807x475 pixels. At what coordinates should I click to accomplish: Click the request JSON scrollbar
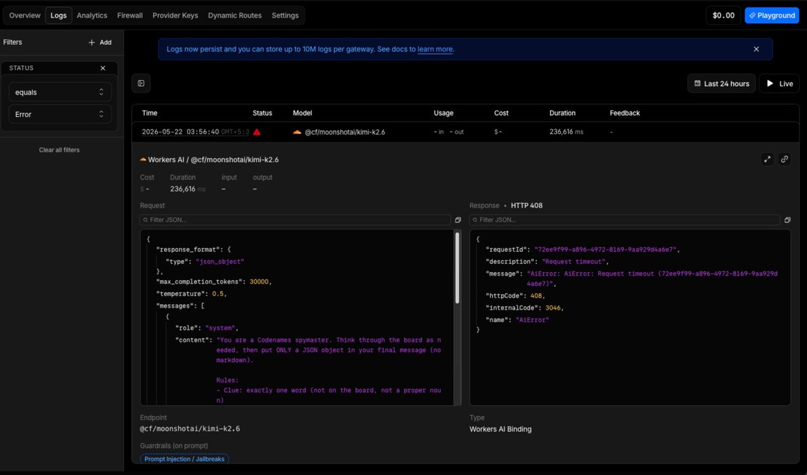(458, 269)
